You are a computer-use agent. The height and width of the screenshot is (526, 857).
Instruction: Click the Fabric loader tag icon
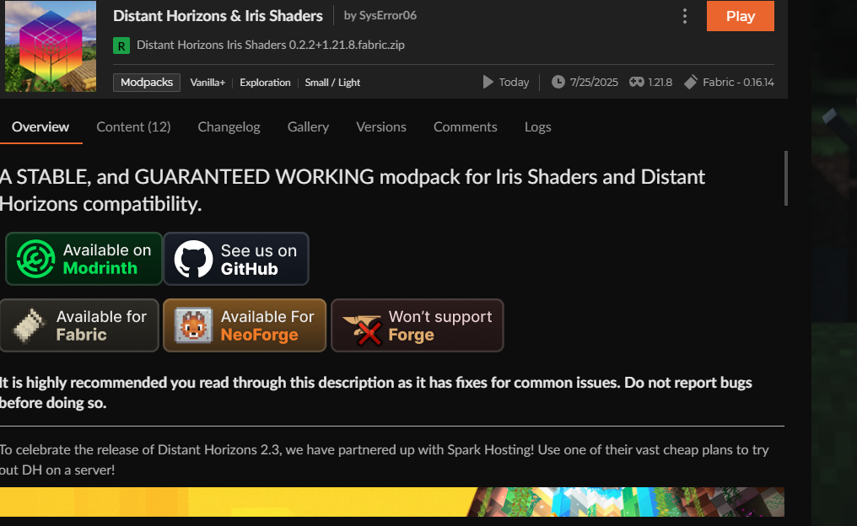691,82
